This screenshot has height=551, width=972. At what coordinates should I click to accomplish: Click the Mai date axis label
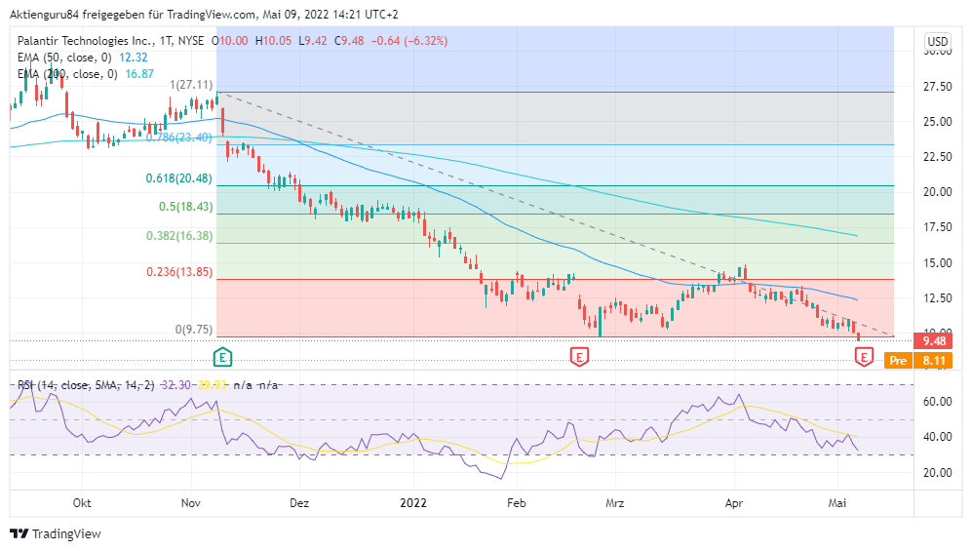837,503
